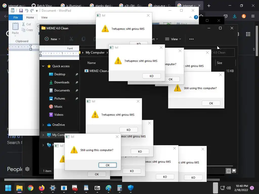Click the settings gear beside People on the Google page
Viewport: 259px width, 194px height.
coord(27,169)
